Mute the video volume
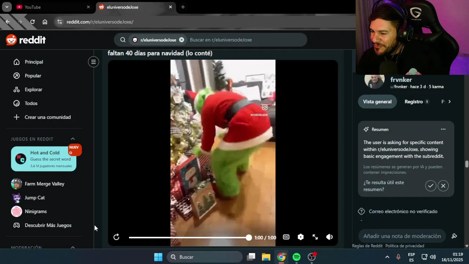Viewport: 469px width, 264px height. (x=329, y=237)
